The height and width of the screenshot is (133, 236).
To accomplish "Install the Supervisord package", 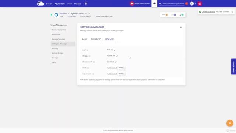I will pyautogui.click(x=122, y=74).
